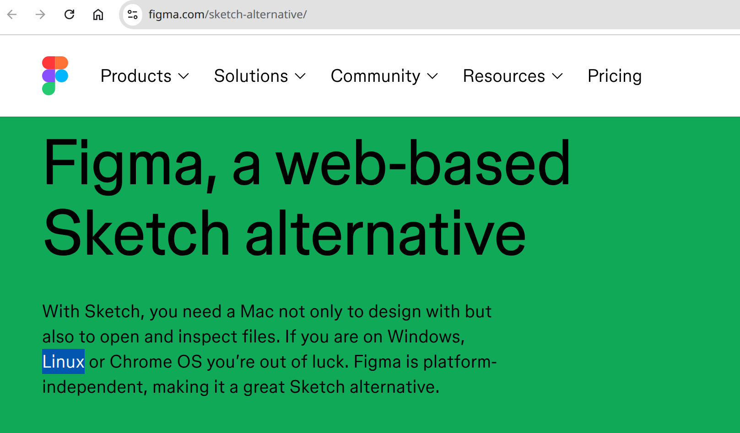Reload the page with the refresh icon
This screenshot has height=433, width=740.
(70, 15)
